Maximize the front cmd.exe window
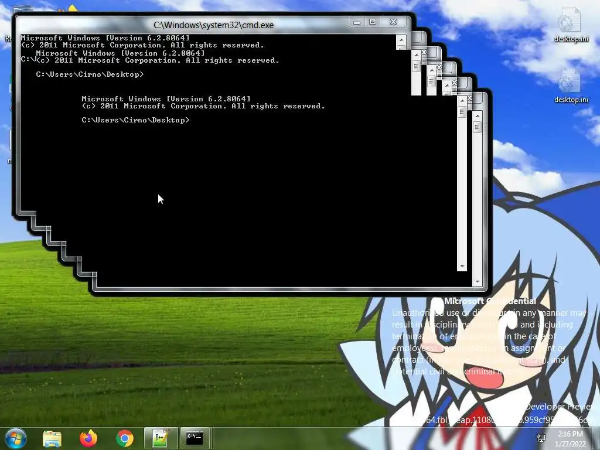The width and height of the screenshot is (600, 450). pyautogui.click(x=372, y=22)
